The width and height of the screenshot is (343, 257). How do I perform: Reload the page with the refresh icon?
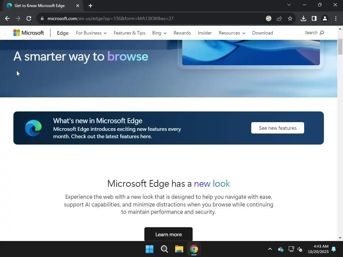point(29,19)
